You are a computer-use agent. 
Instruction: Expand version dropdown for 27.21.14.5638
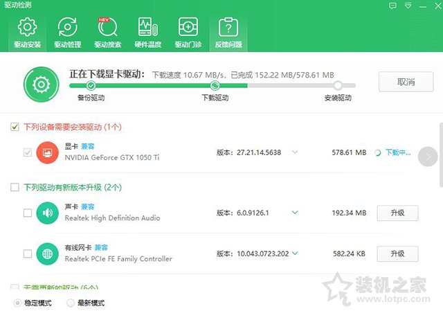tap(295, 152)
